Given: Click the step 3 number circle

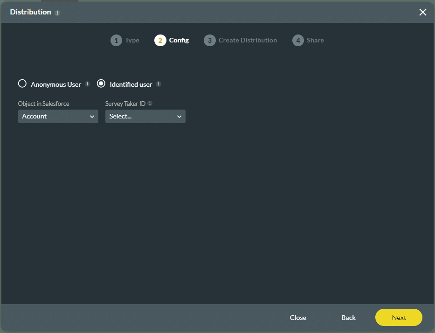Looking at the screenshot, I should (x=209, y=41).
